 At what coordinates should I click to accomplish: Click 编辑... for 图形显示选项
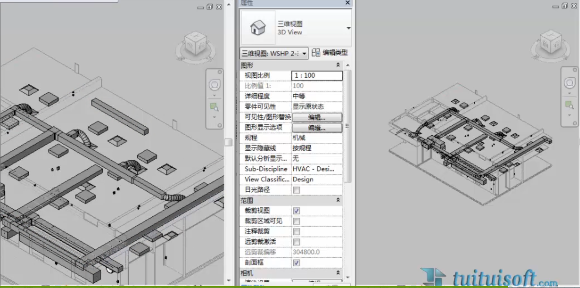point(317,128)
